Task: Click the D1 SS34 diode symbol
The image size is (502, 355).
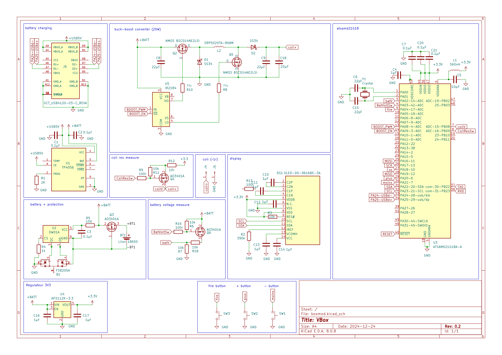Action: point(199,62)
